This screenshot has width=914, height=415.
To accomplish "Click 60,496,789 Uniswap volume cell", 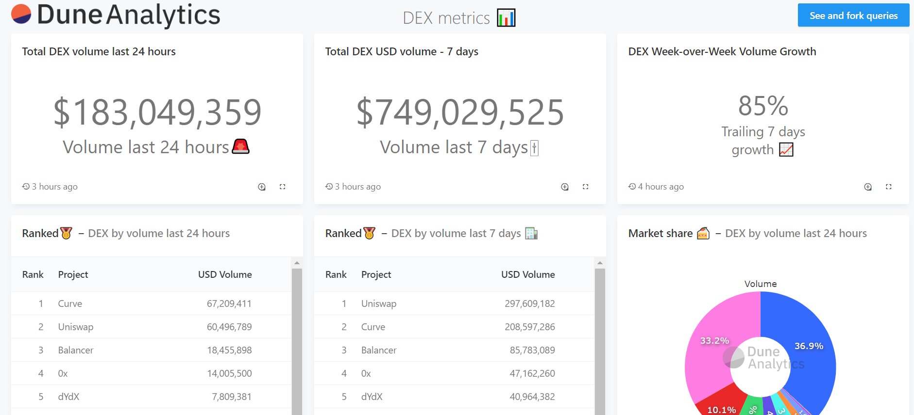I will click(229, 327).
